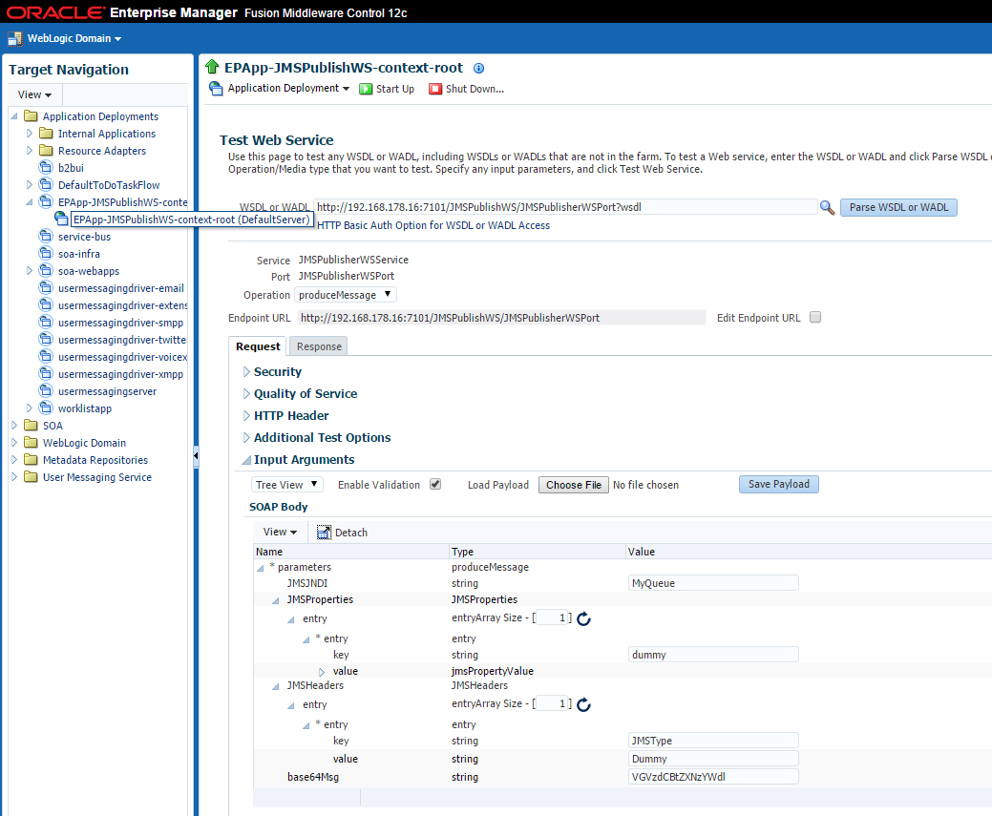The image size is (992, 816).
Task: Click the Application Deployments folder icon
Action: [x=31, y=115]
